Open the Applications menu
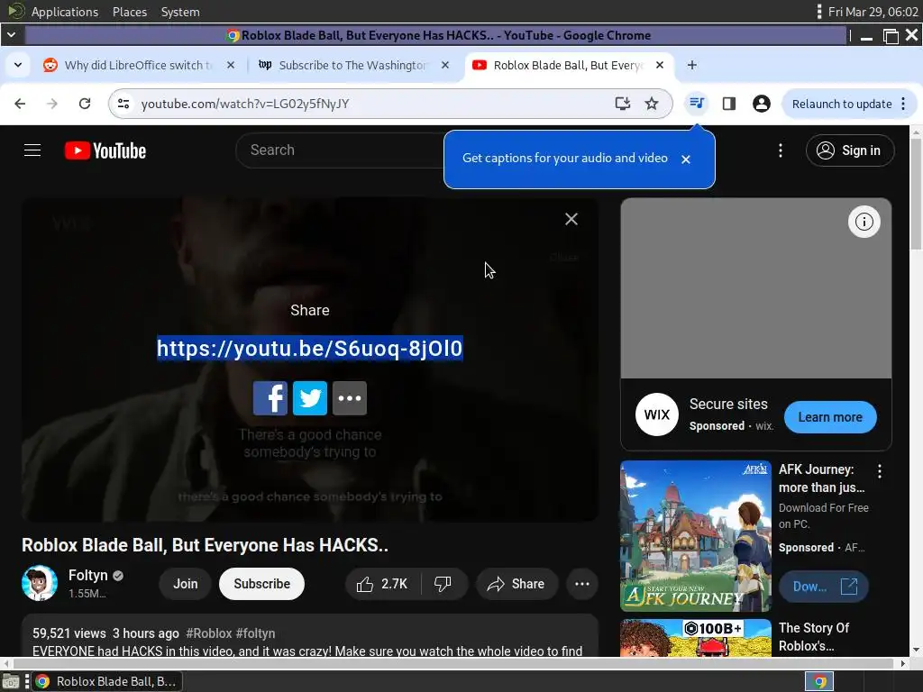Image resolution: width=923 pixels, height=692 pixels. (65, 12)
